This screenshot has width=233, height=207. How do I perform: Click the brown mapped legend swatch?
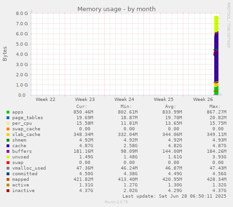point(8,179)
